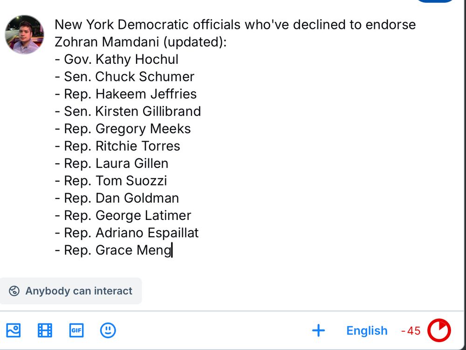The height and width of the screenshot is (350, 466).
Task: Click the red character limit circle
Action: (439, 330)
